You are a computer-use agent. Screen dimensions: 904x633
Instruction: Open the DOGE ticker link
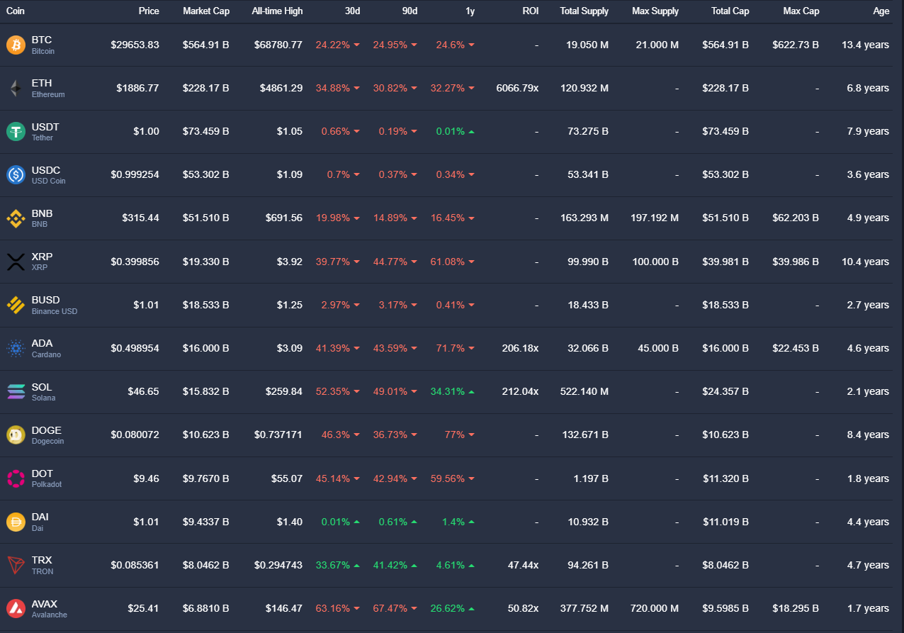point(47,430)
